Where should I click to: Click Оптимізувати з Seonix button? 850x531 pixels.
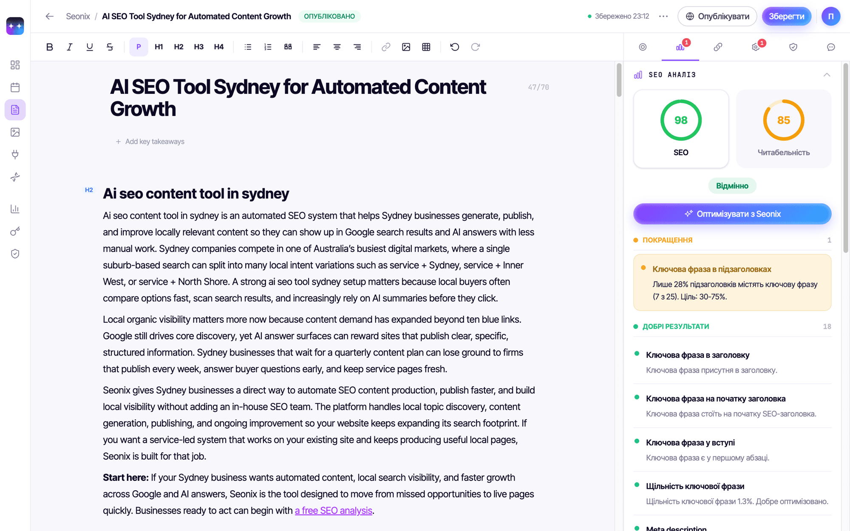[x=732, y=214]
